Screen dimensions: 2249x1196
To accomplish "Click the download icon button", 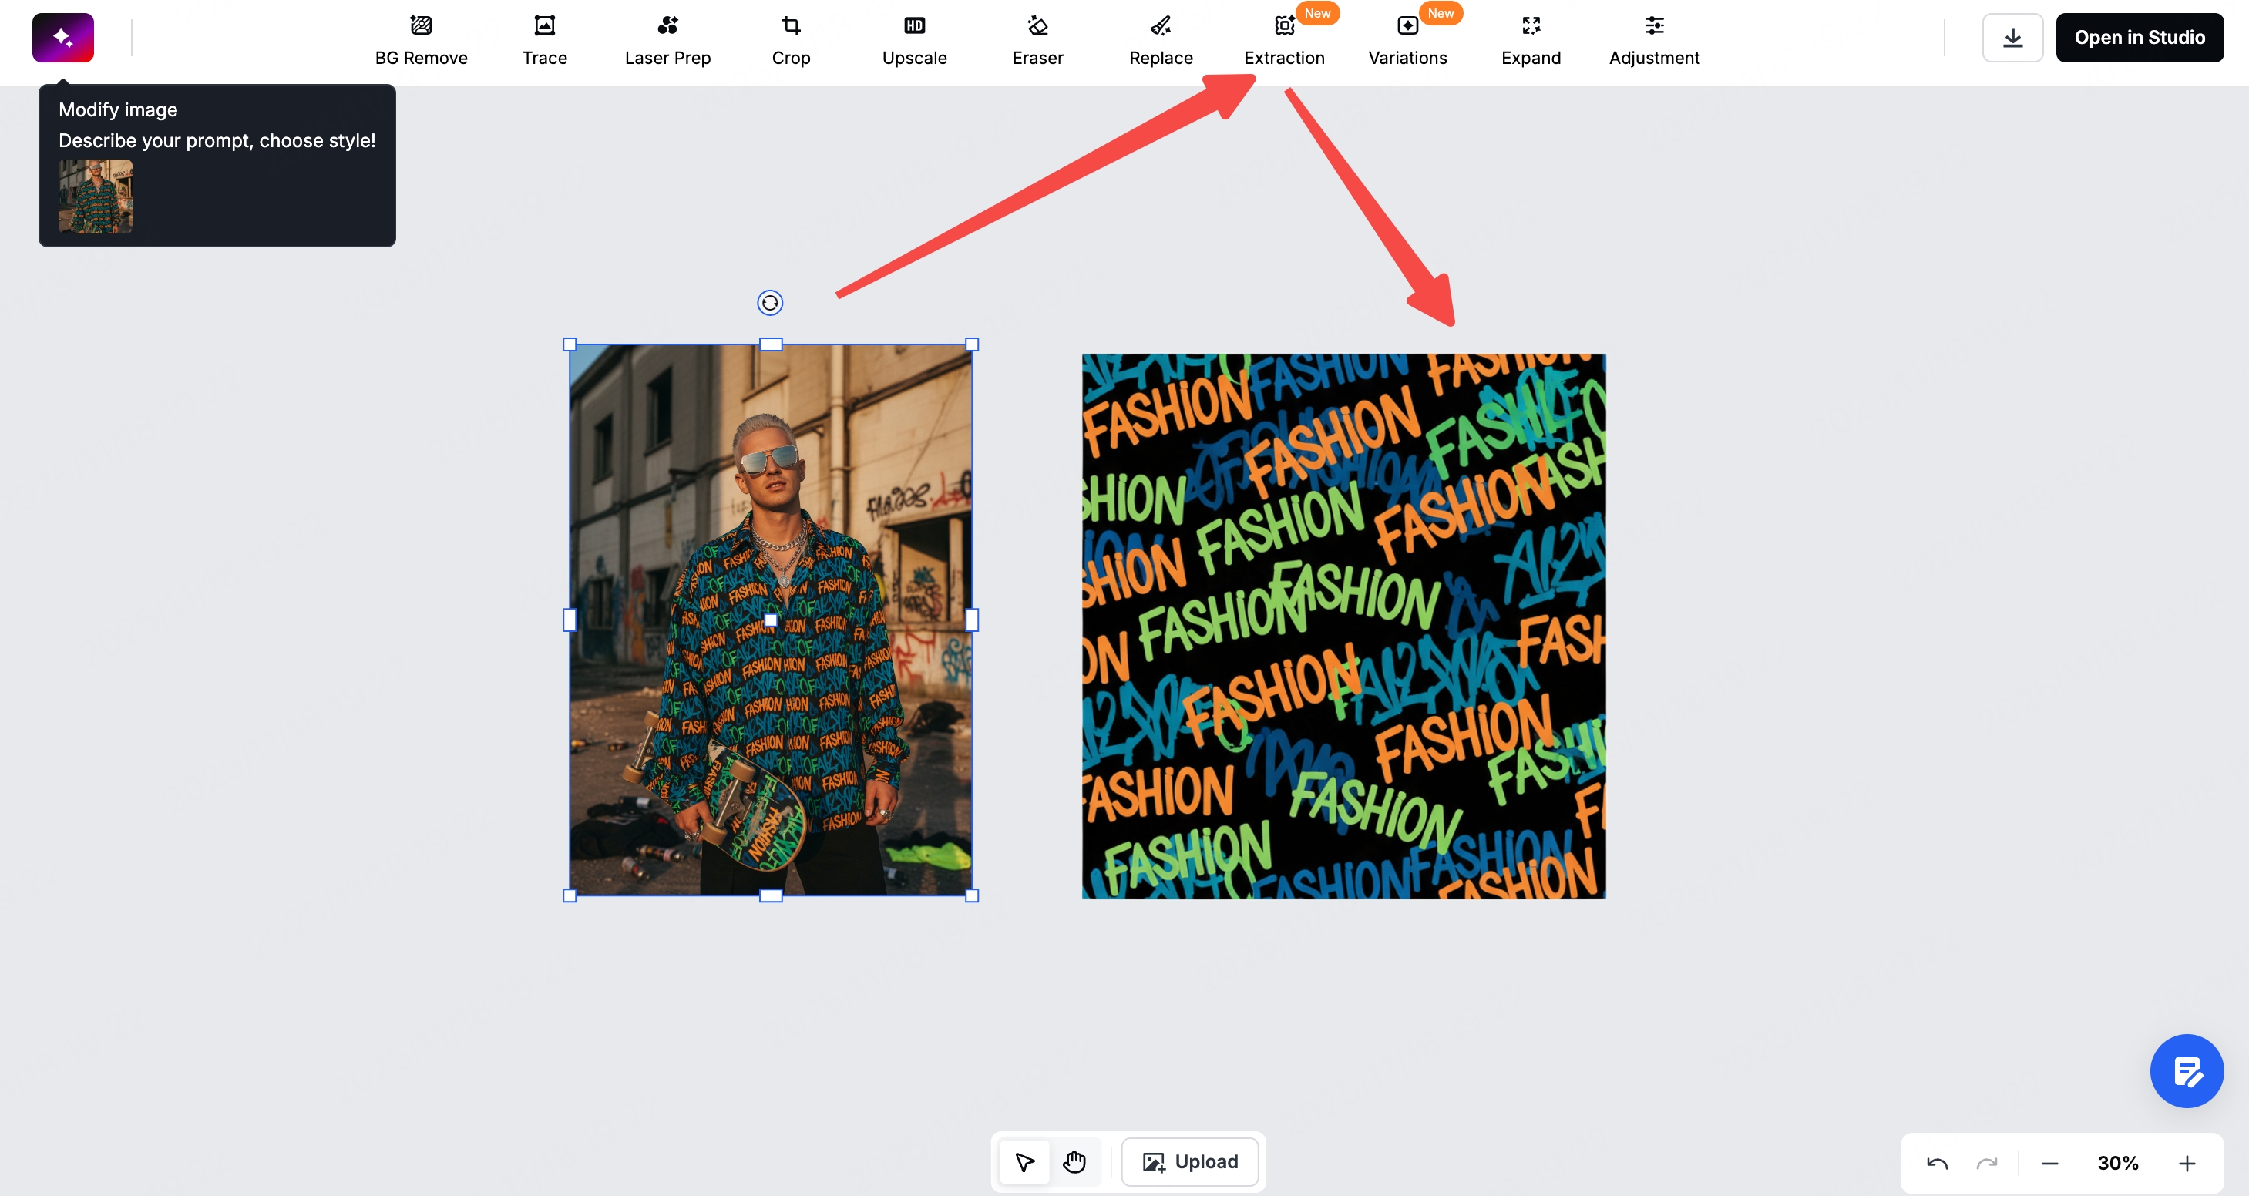I will (2012, 38).
